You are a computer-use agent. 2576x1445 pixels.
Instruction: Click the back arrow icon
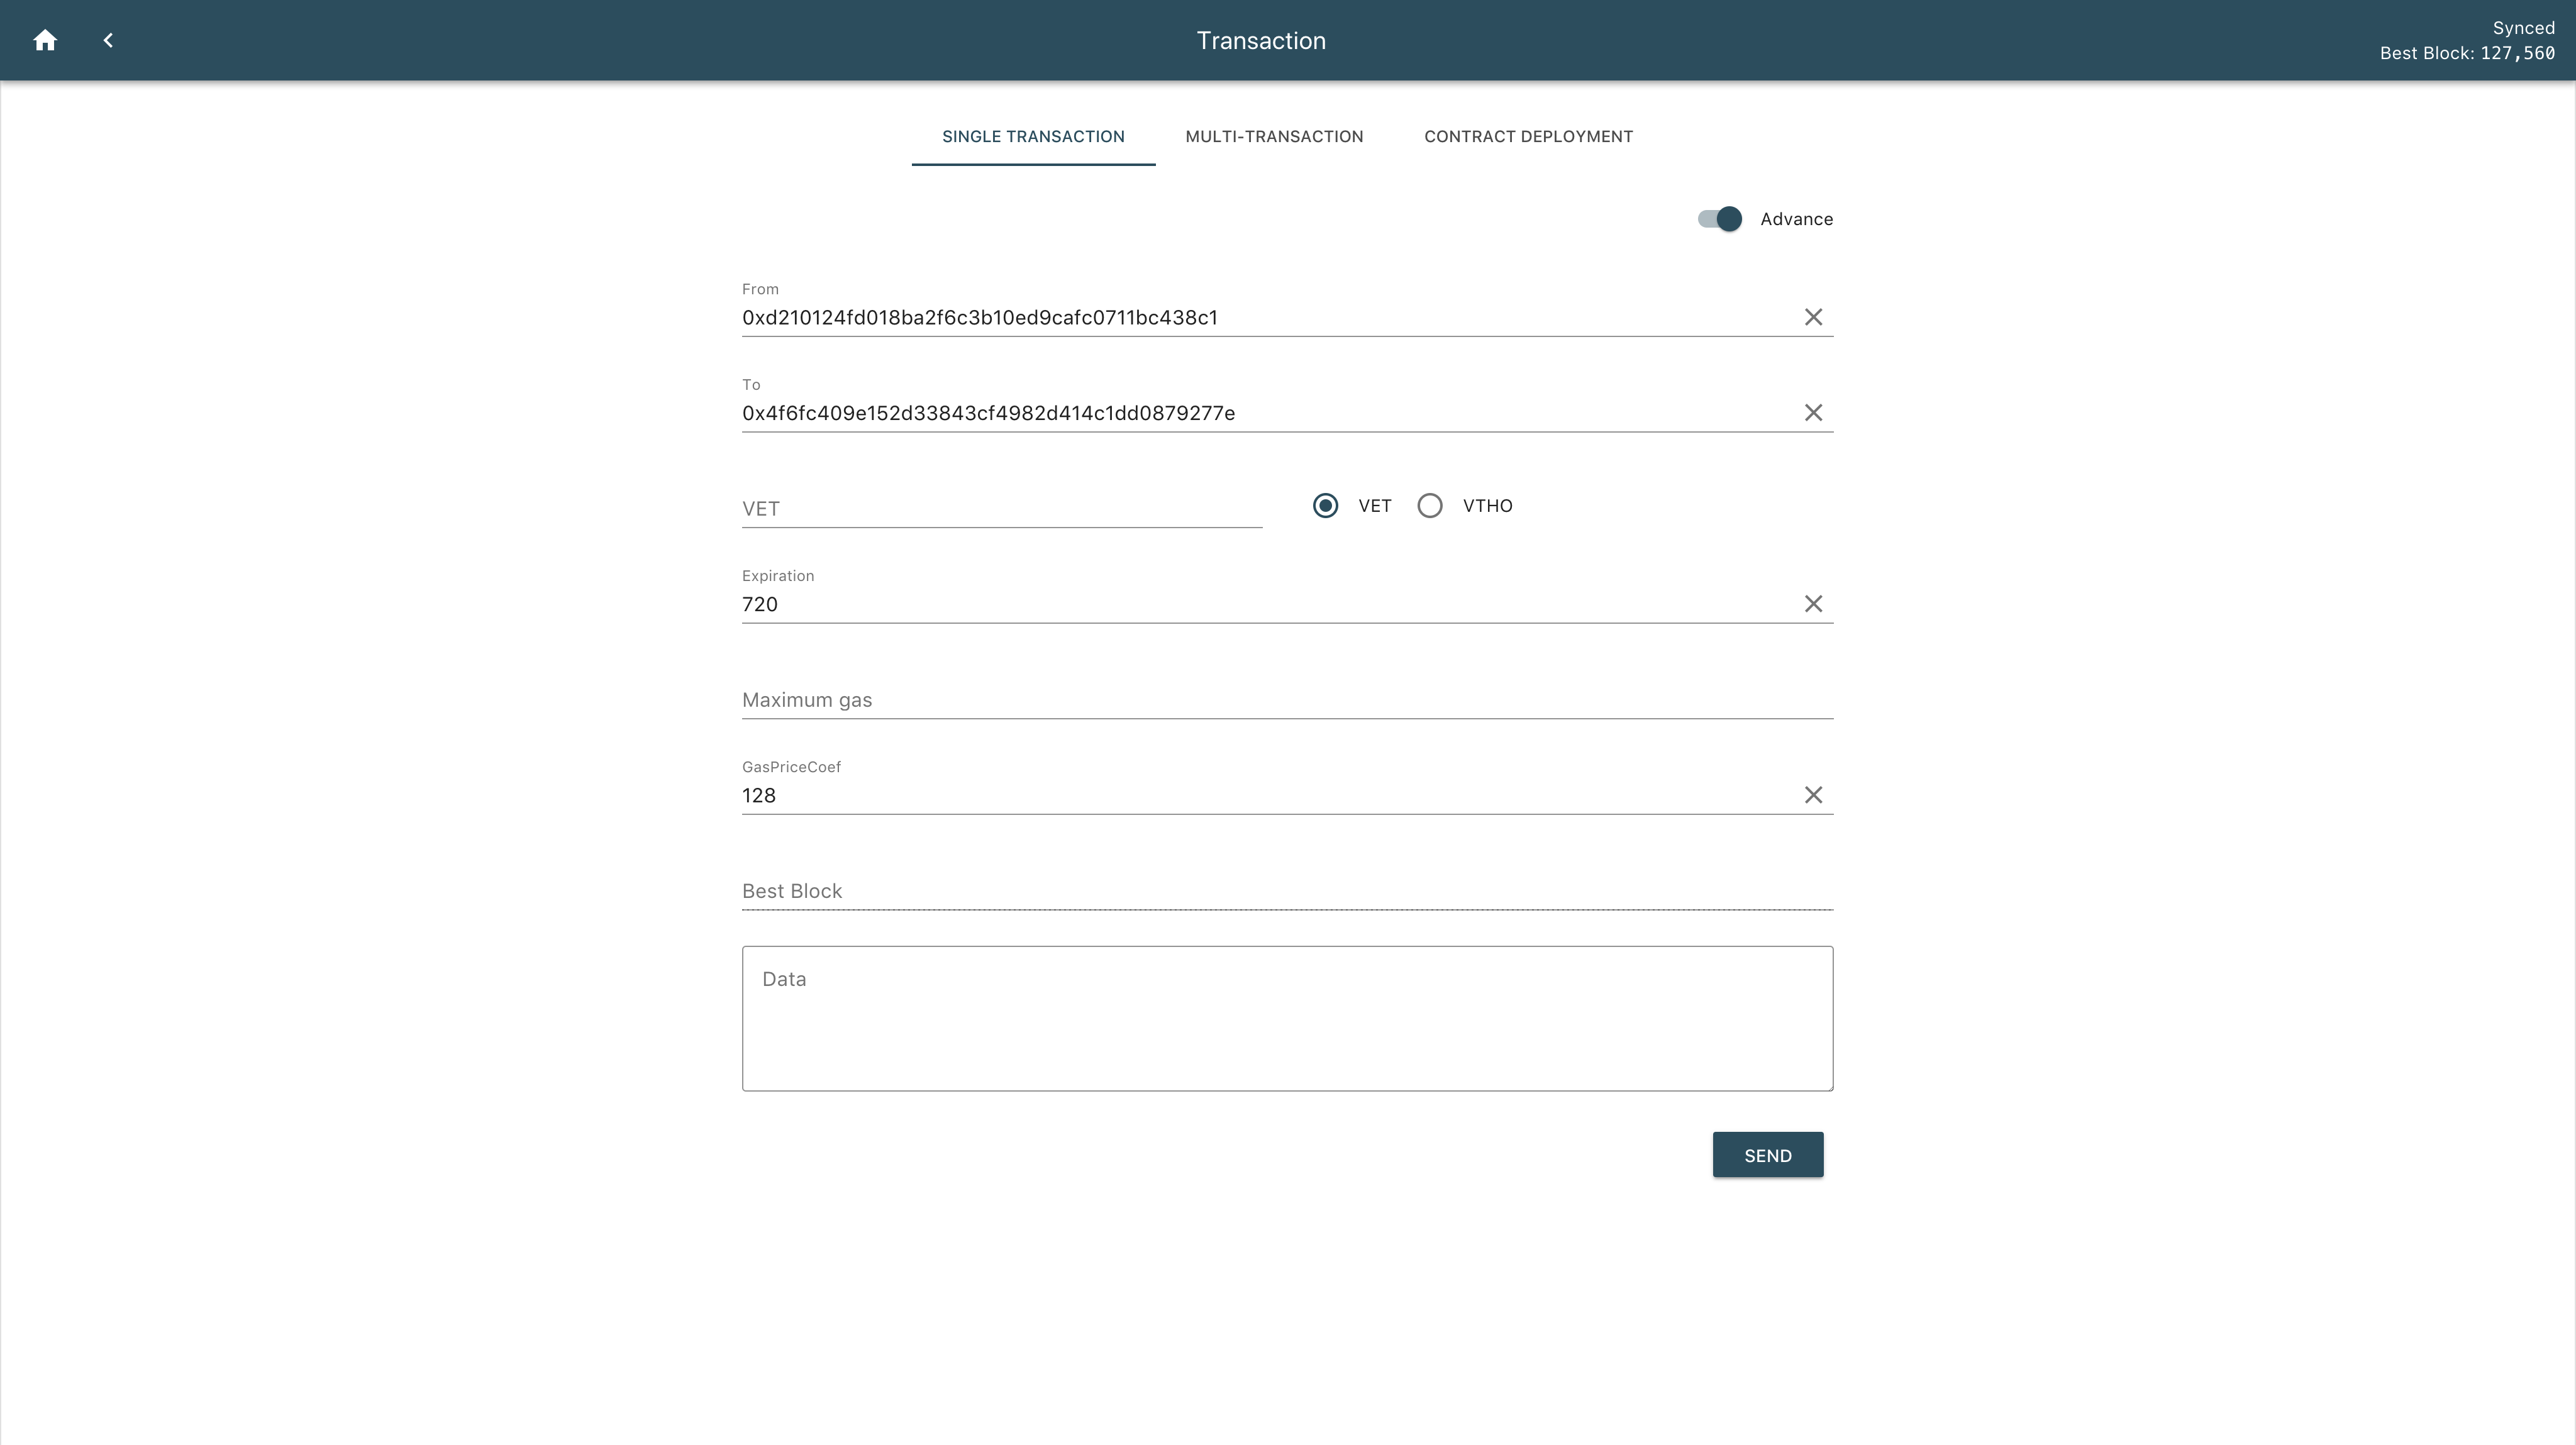(109, 39)
